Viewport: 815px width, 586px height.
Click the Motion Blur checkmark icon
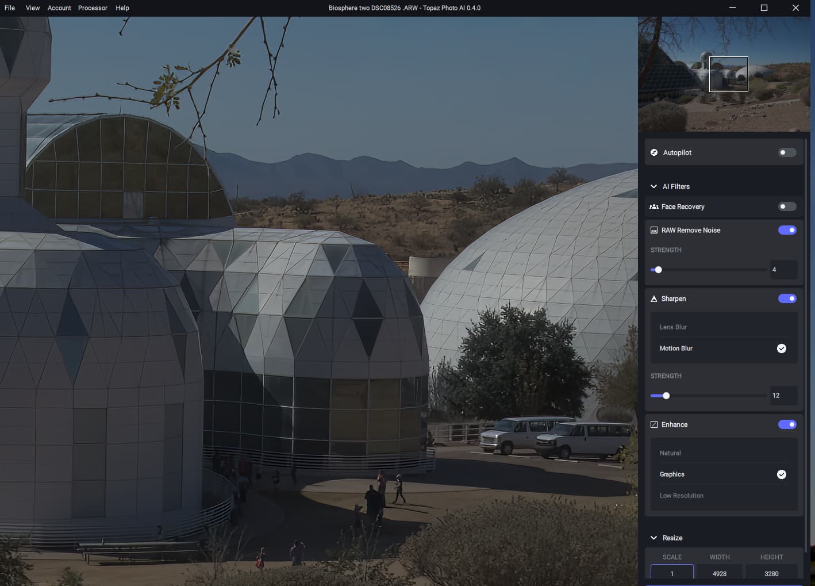pos(781,348)
